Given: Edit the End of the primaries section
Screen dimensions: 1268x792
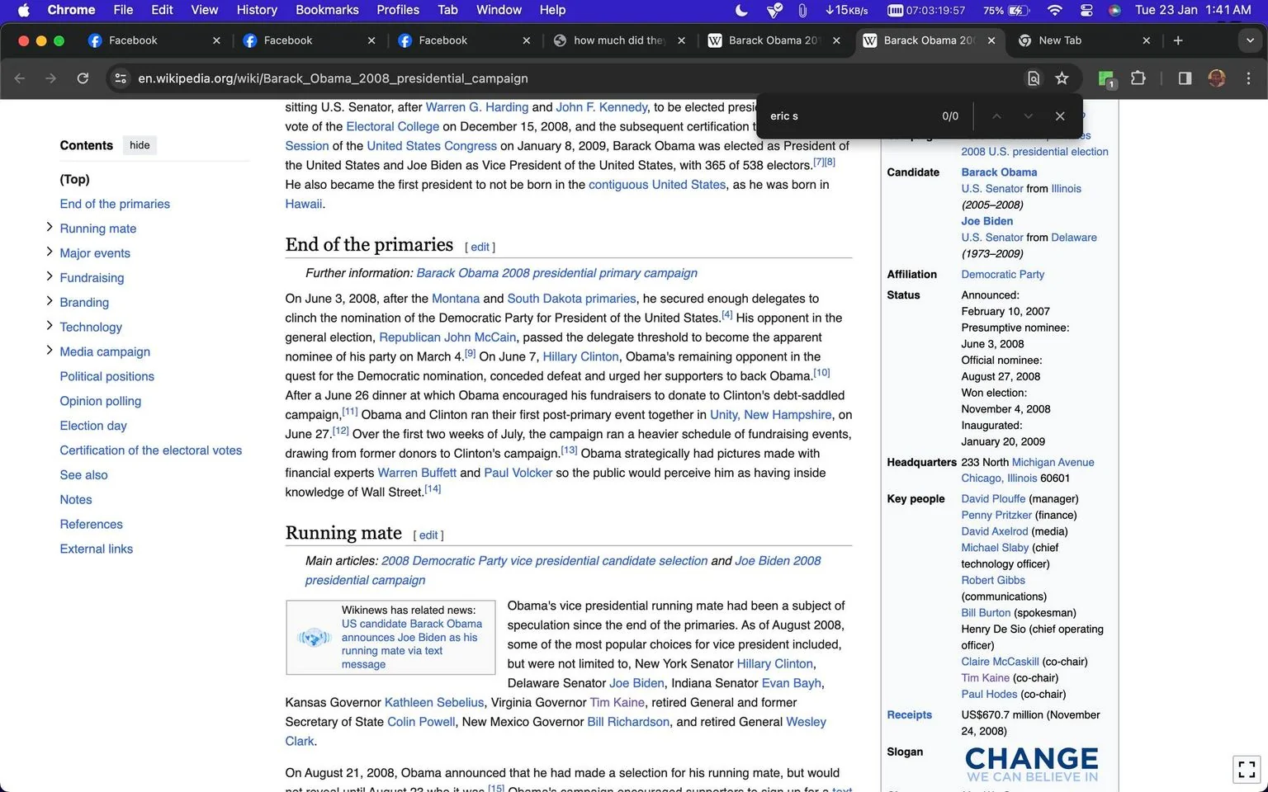Looking at the screenshot, I should pos(480,247).
